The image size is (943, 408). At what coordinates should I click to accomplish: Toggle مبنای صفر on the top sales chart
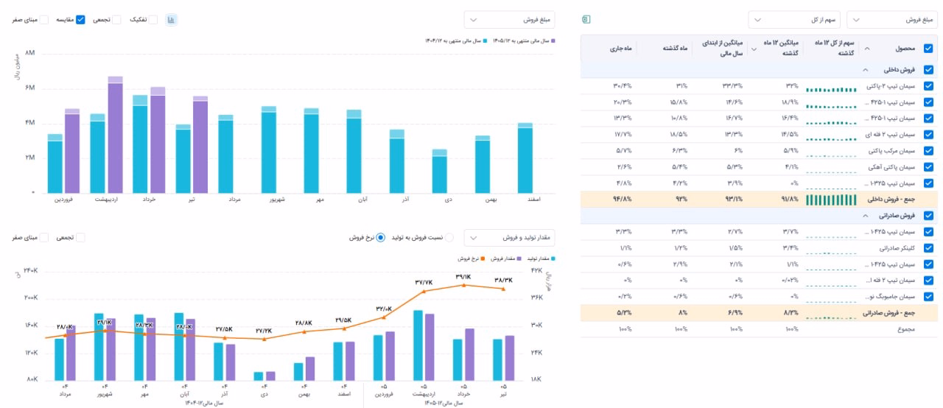tap(43, 20)
